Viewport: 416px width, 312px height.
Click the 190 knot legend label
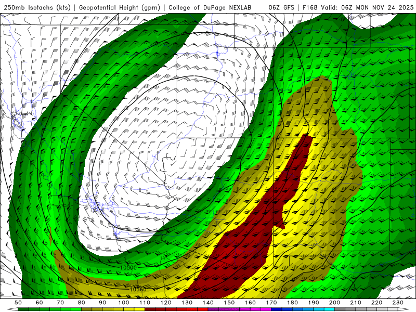tap(314, 303)
